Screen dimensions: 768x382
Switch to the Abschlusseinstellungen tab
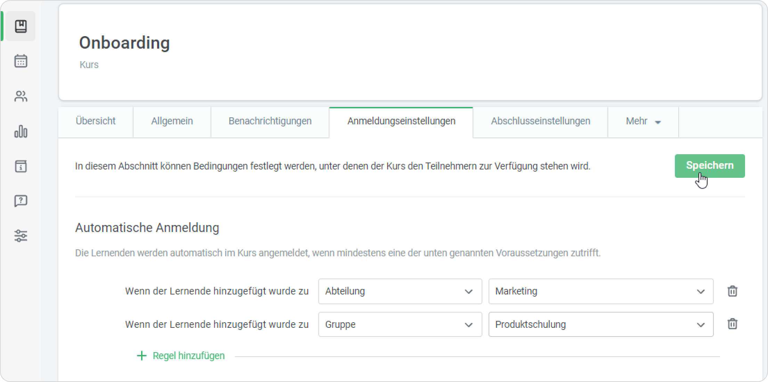[x=540, y=121]
